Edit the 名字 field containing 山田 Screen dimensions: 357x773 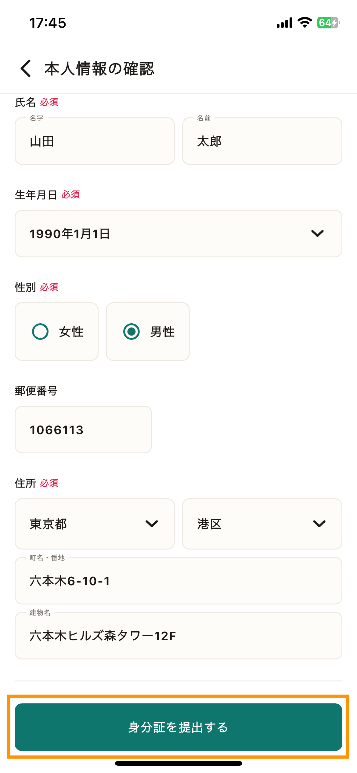[x=95, y=141]
